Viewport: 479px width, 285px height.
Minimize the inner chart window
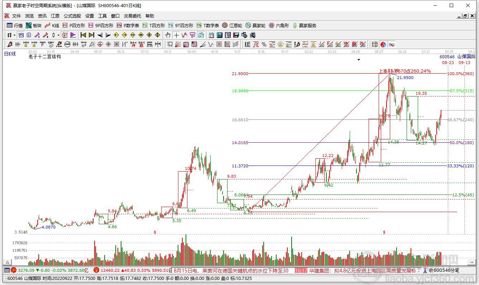click(459, 16)
